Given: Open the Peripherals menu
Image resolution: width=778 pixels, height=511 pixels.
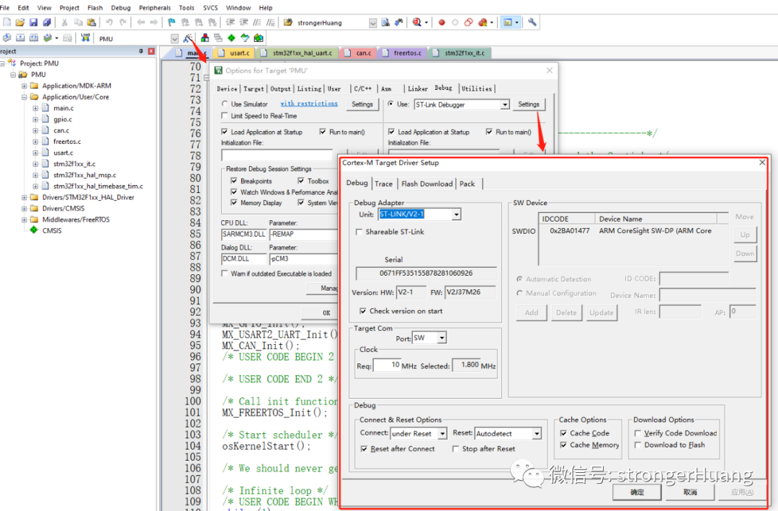Looking at the screenshot, I should click(154, 7).
